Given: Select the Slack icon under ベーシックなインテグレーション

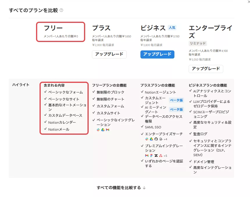Looking at the screenshot, I should (98, 130).
